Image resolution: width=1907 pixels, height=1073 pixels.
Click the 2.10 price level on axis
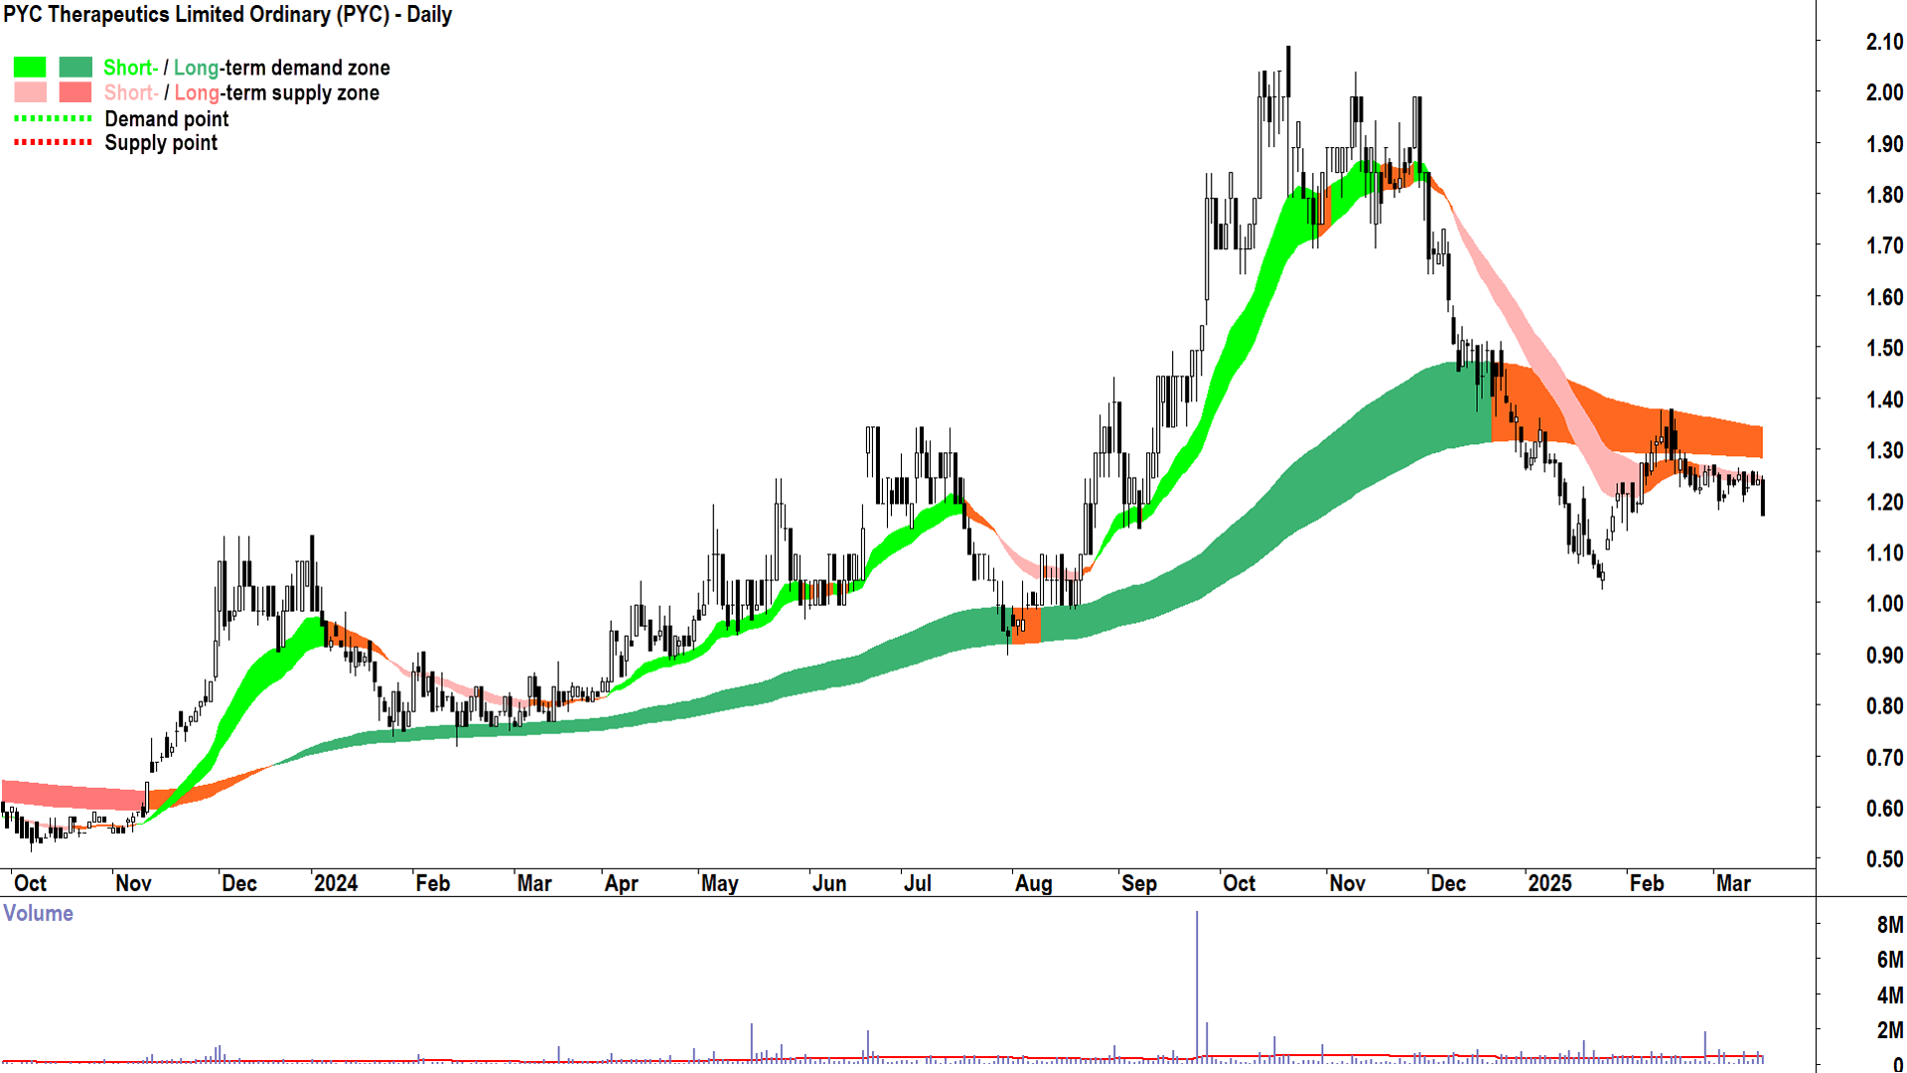point(1884,42)
